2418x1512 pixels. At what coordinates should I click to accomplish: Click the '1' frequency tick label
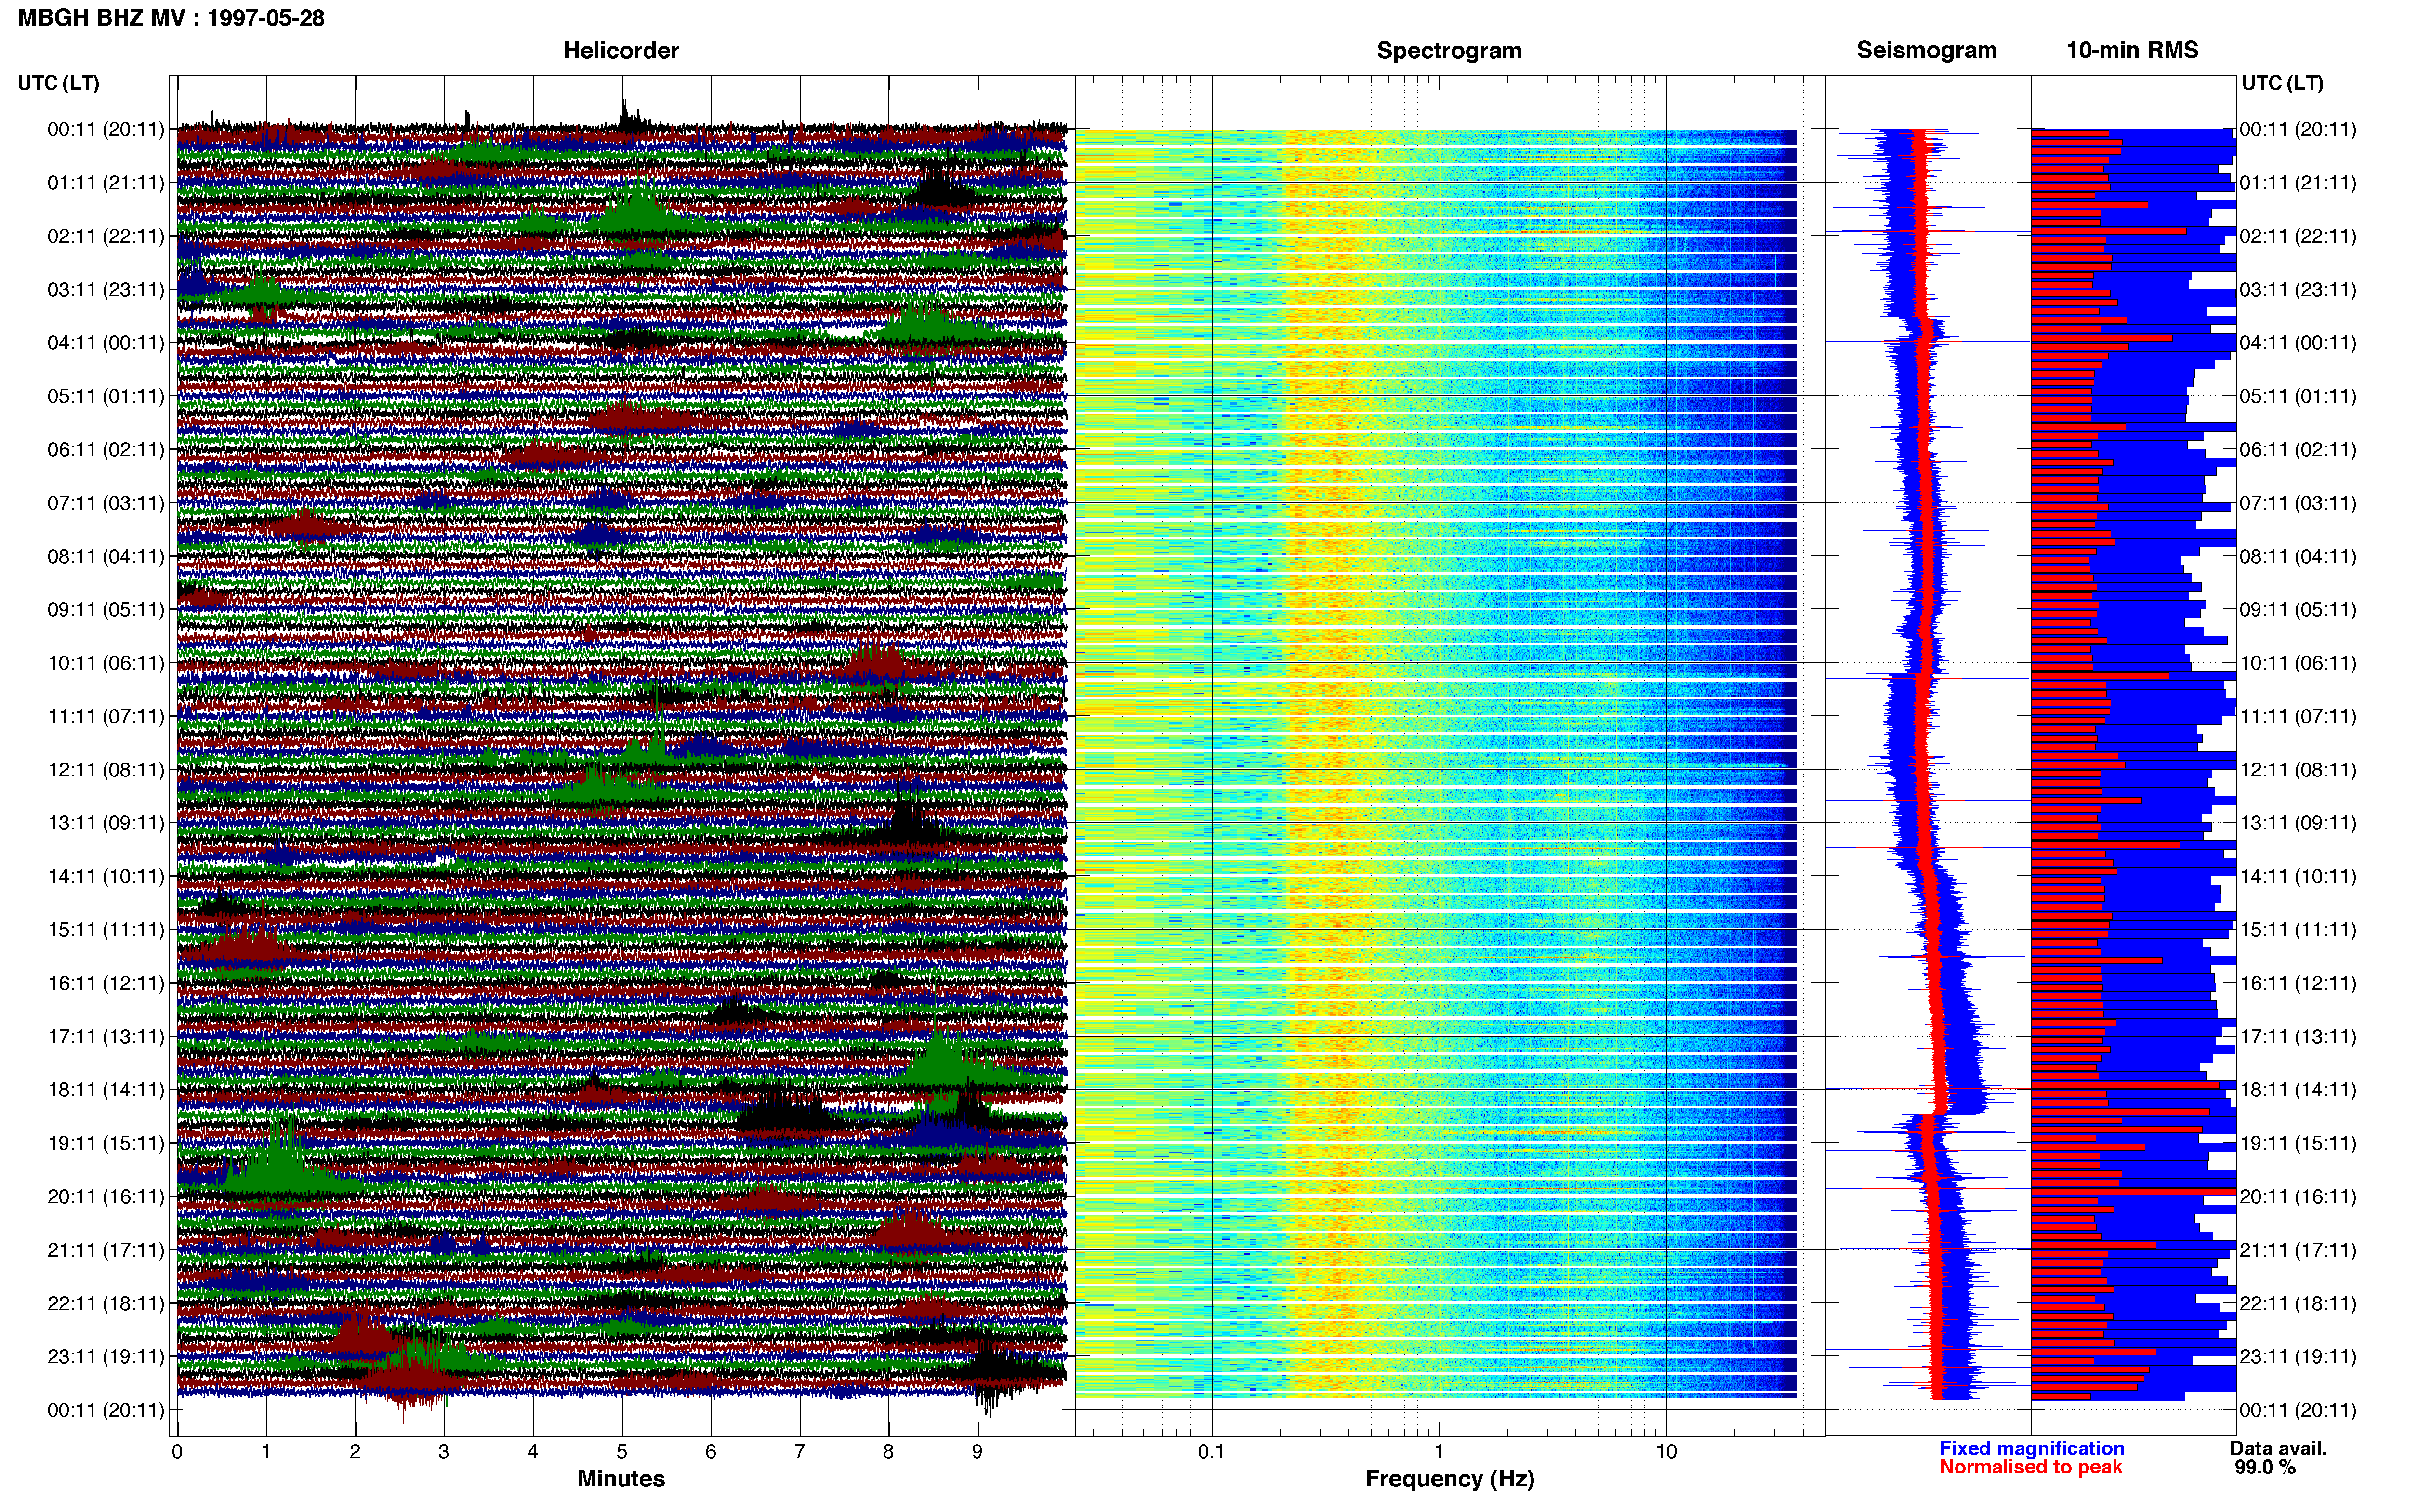click(1439, 1452)
